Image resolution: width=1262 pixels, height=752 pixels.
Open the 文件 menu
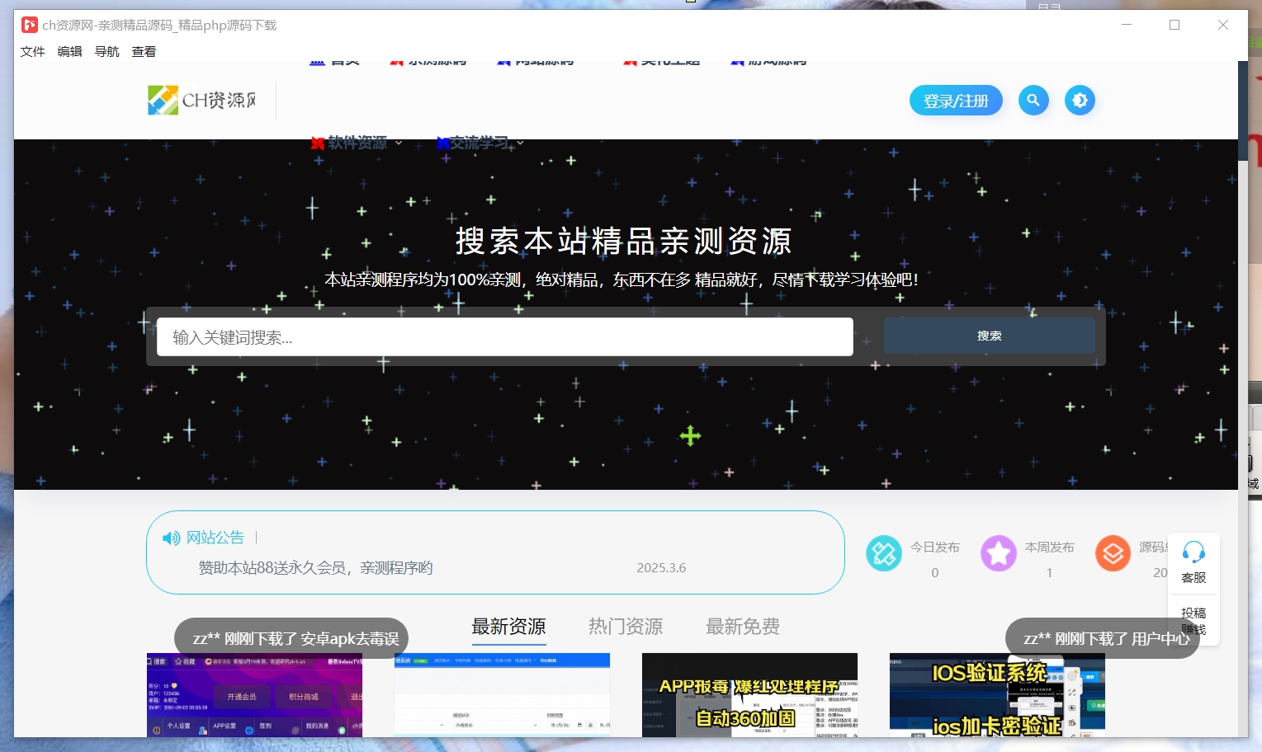point(32,51)
